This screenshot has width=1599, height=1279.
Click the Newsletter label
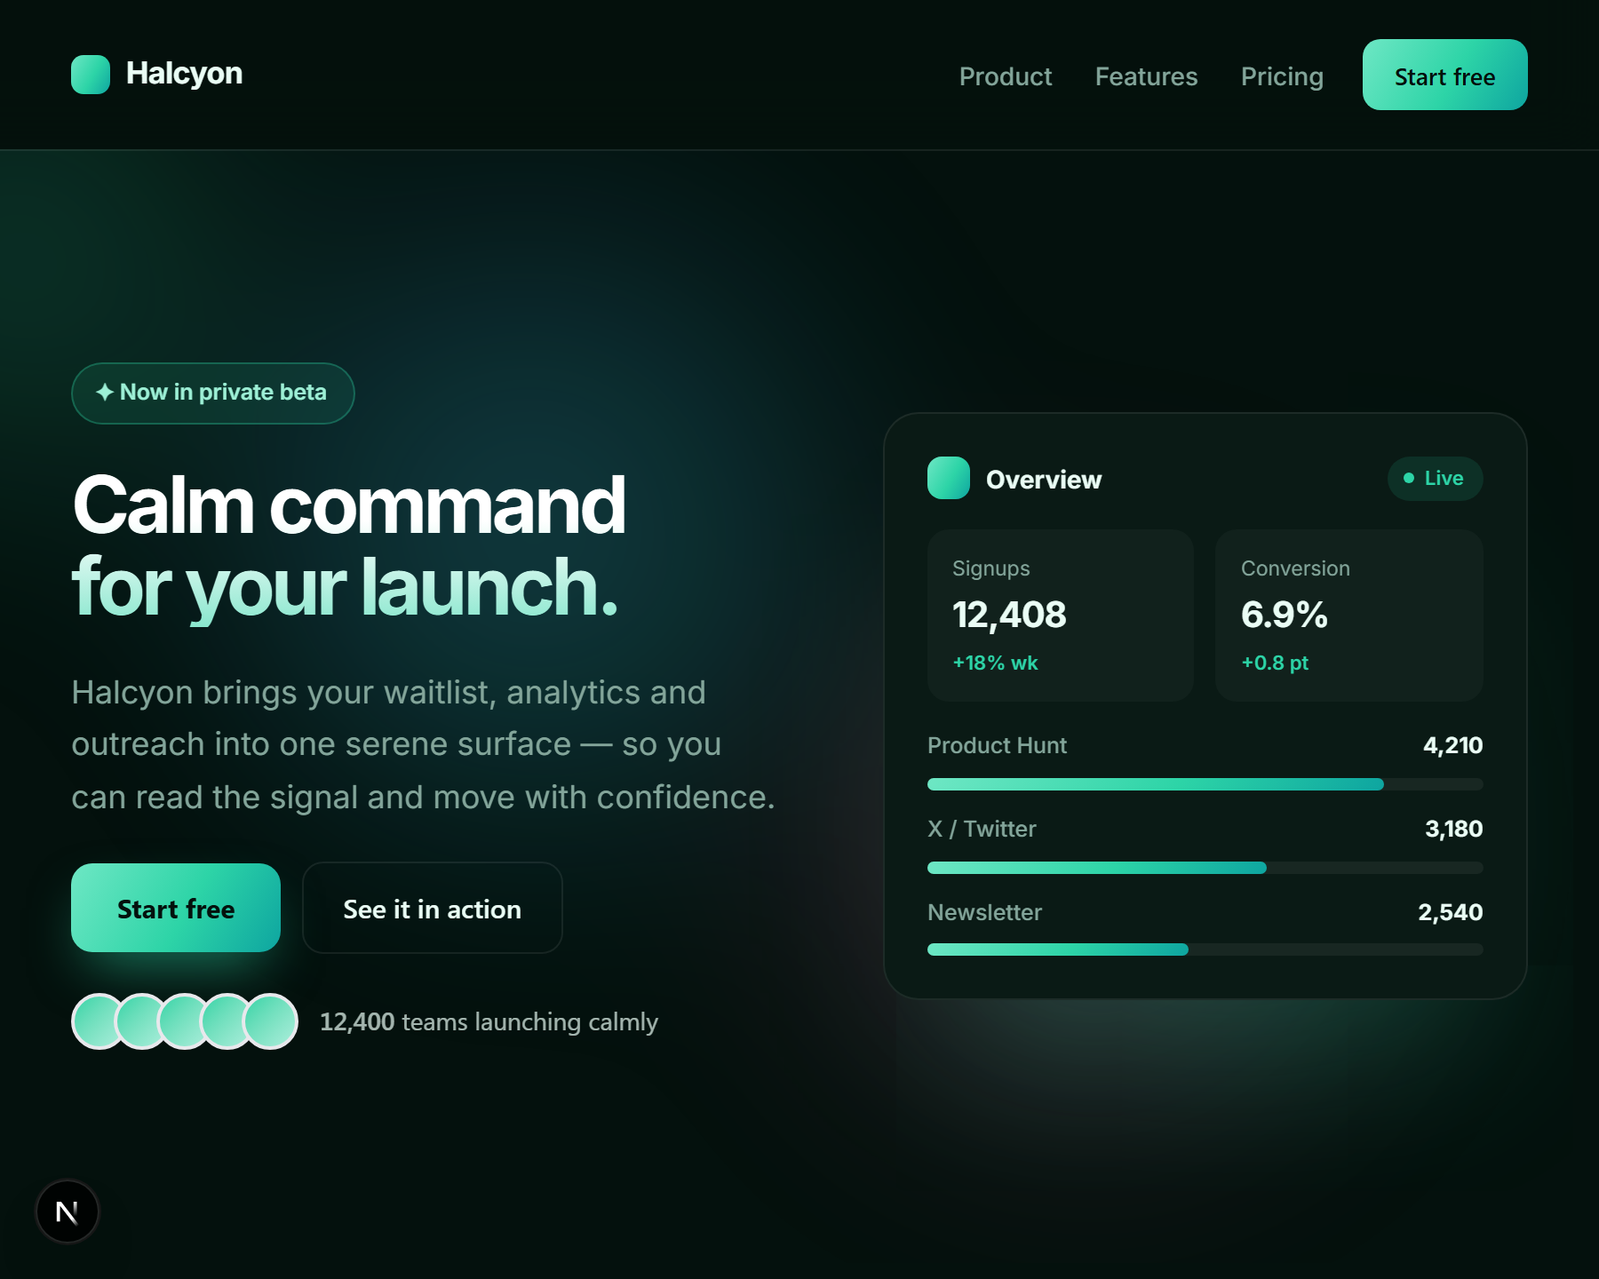click(984, 912)
